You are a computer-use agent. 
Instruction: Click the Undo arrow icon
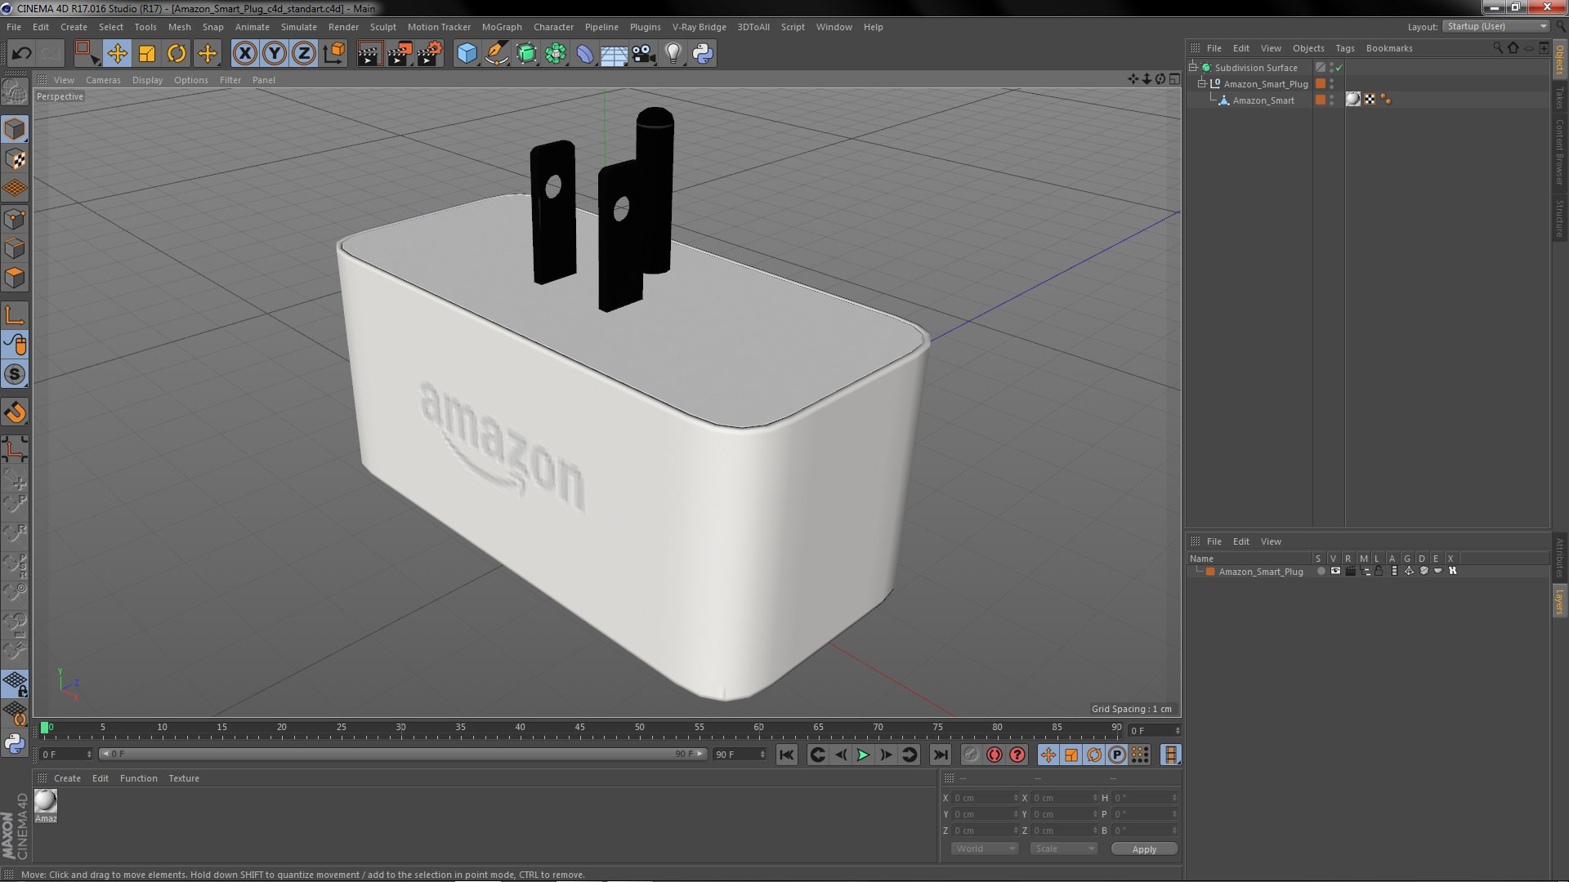click(21, 54)
